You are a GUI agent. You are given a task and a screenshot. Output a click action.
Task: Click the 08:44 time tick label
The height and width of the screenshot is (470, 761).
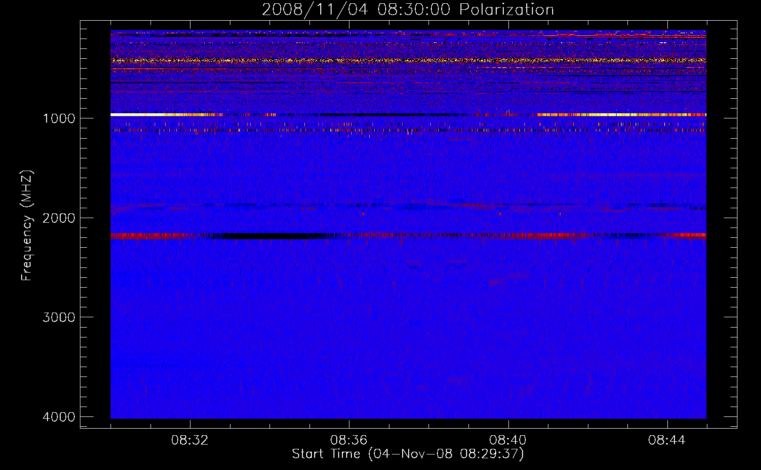click(x=667, y=440)
